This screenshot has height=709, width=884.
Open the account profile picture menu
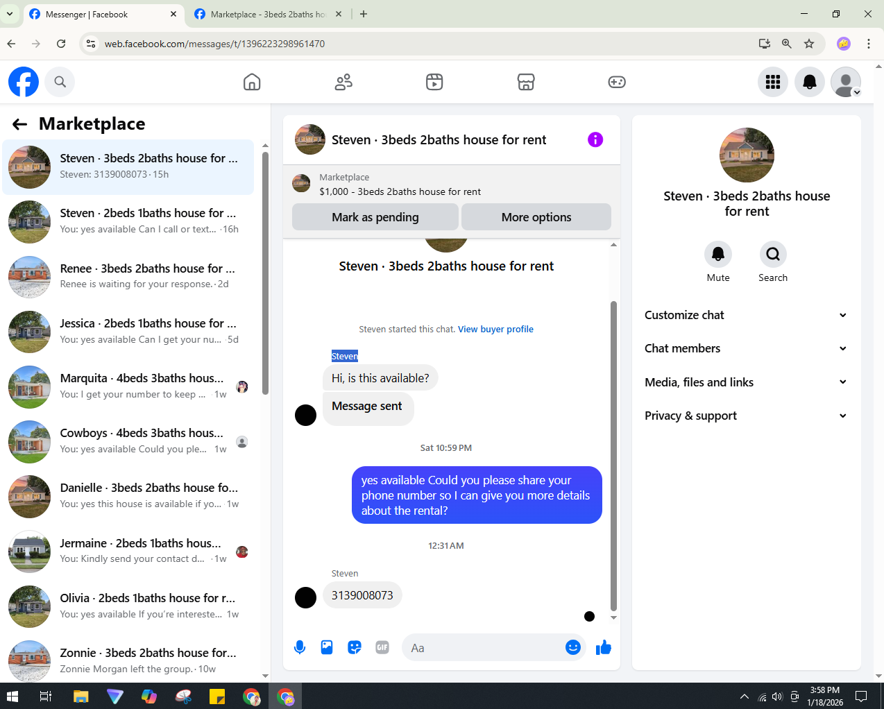846,82
